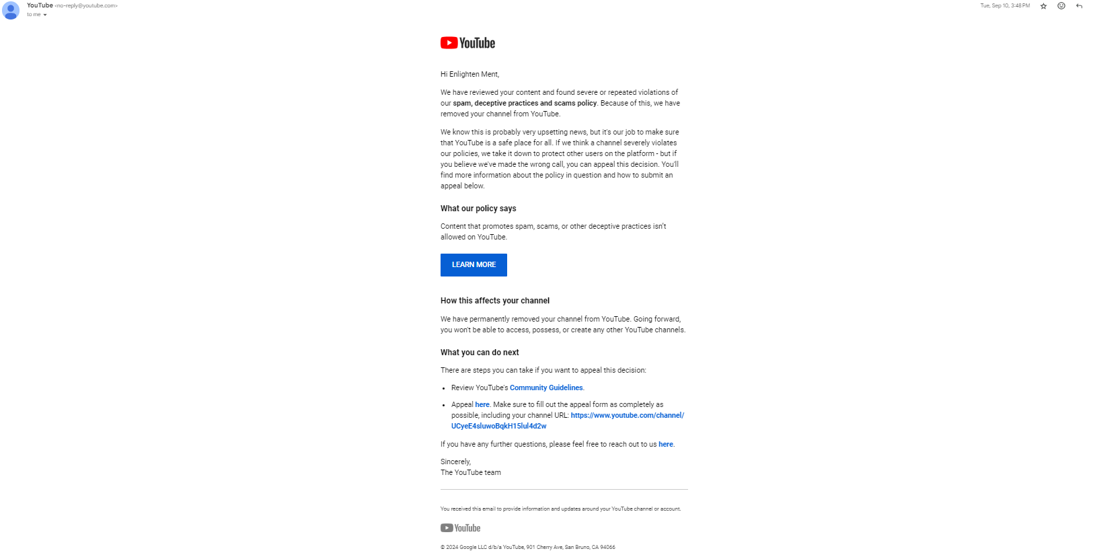Click the red YouTube logo in header
This screenshot has width=1093, height=553.
click(467, 43)
